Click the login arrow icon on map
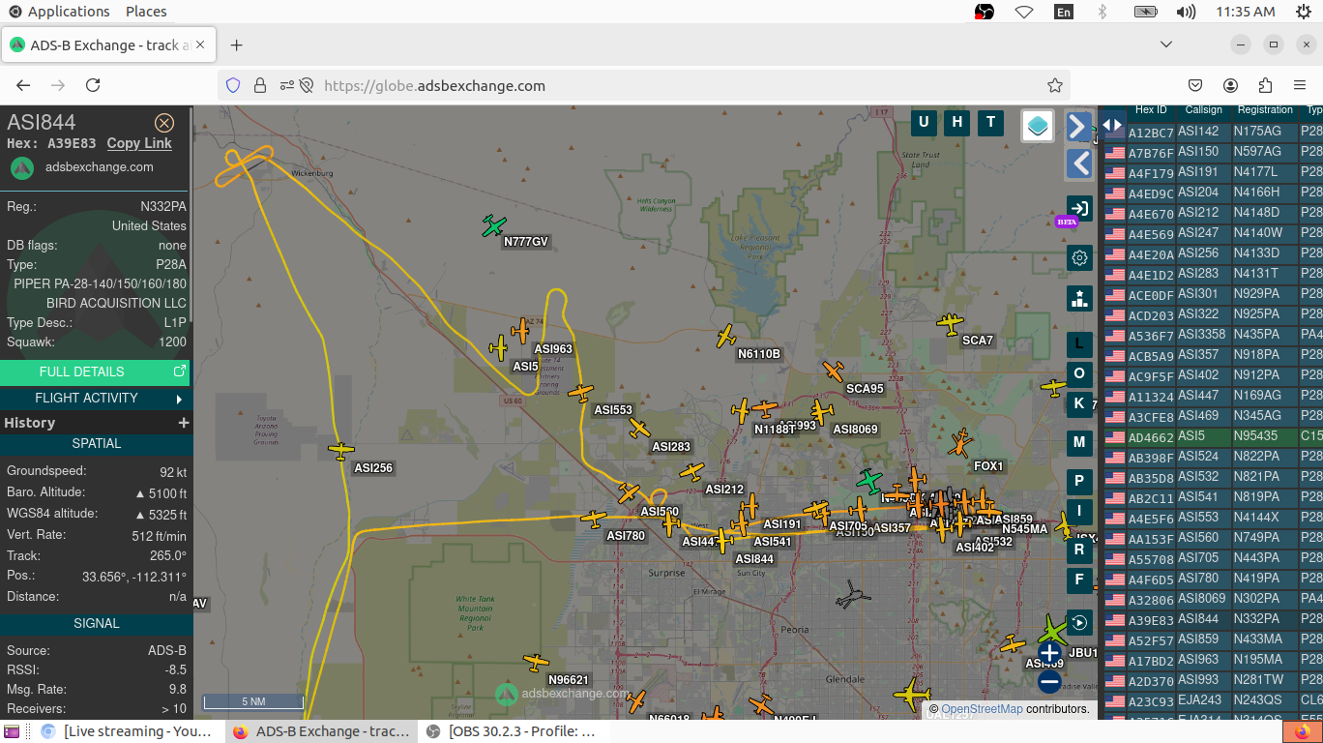Viewport: 1323px width, 743px height. point(1079,208)
